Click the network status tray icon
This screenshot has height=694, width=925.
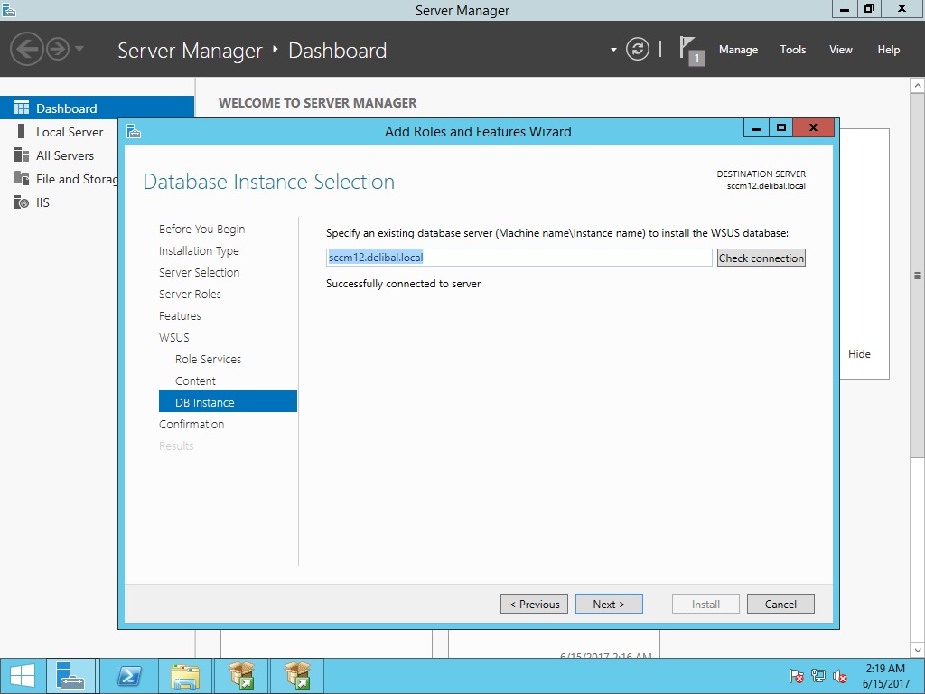pyautogui.click(x=818, y=676)
